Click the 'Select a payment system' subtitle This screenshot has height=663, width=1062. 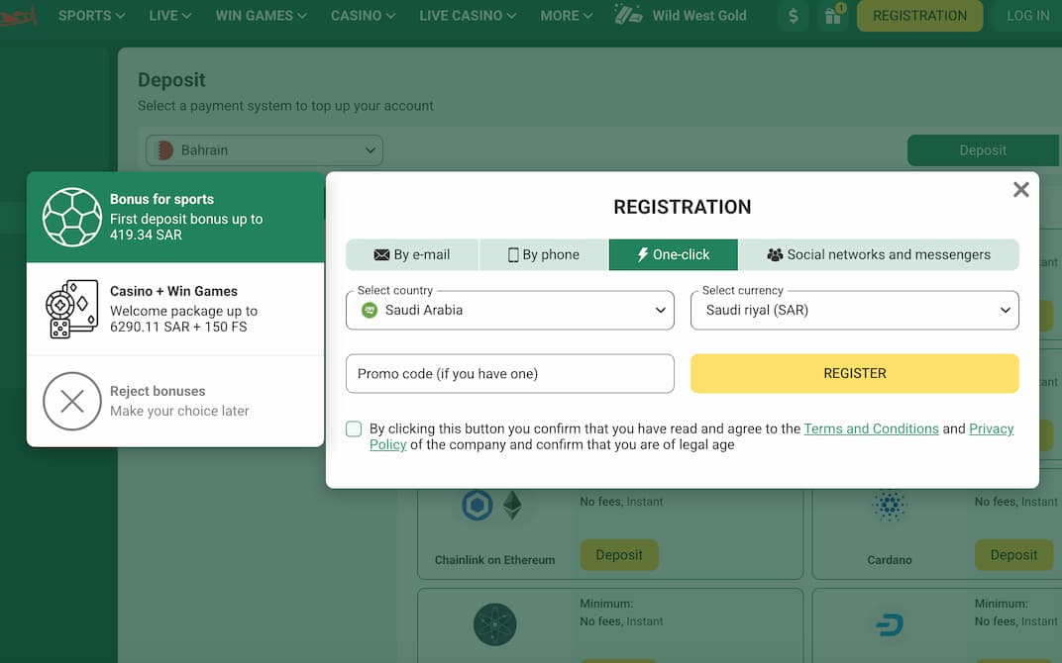click(x=285, y=106)
